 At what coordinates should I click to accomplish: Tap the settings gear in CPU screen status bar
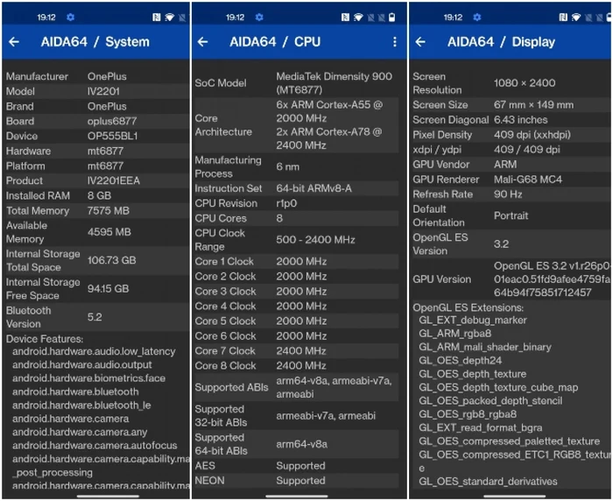[259, 18]
